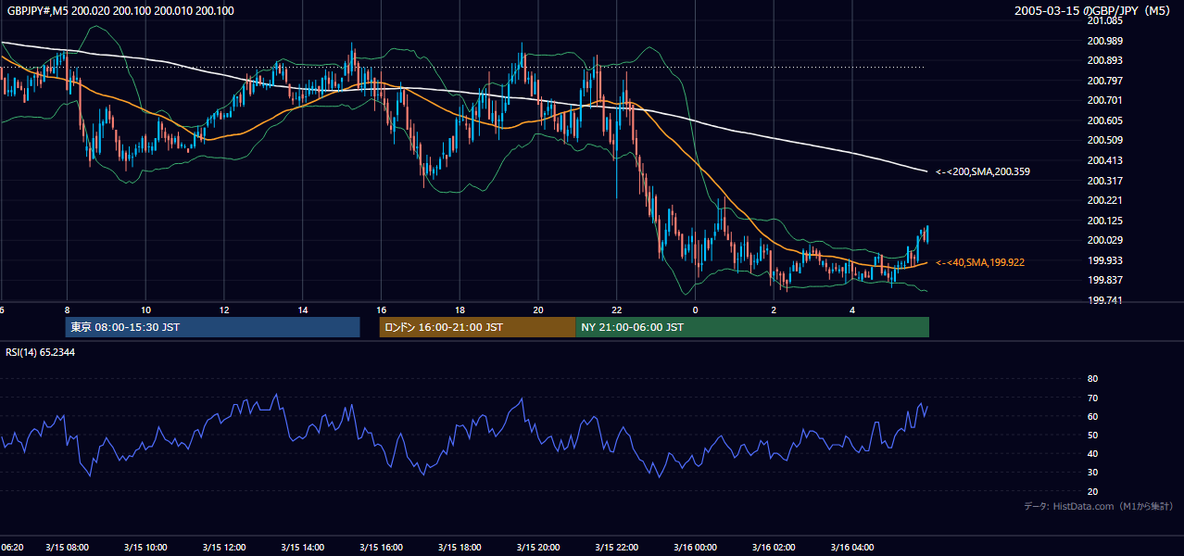Click price axis value 199.837
The image size is (1184, 556).
click(x=1104, y=281)
